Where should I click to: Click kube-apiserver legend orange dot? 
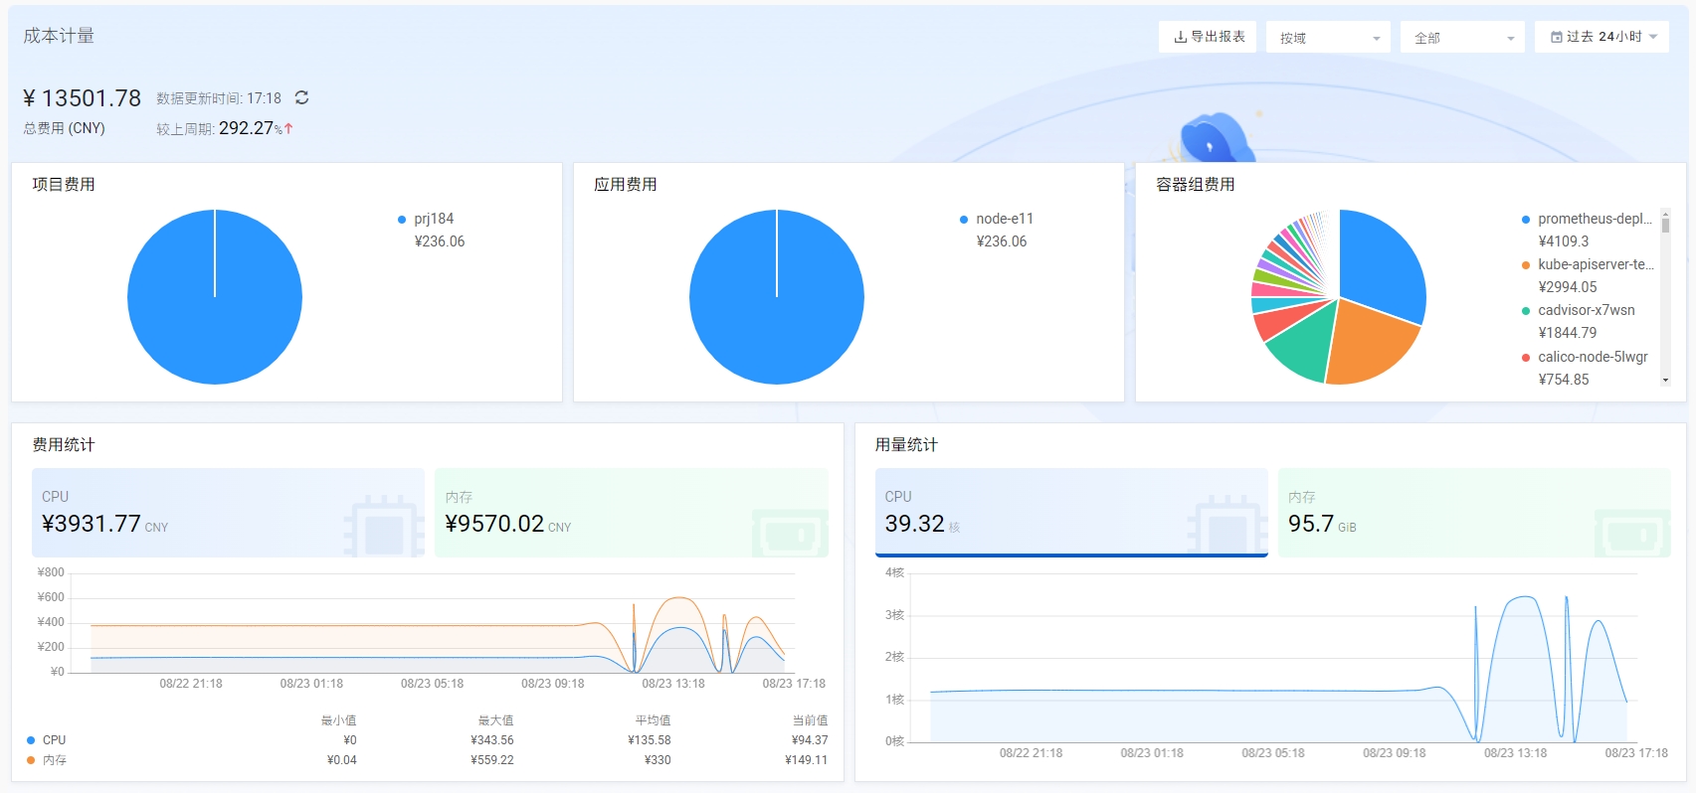point(1526,265)
